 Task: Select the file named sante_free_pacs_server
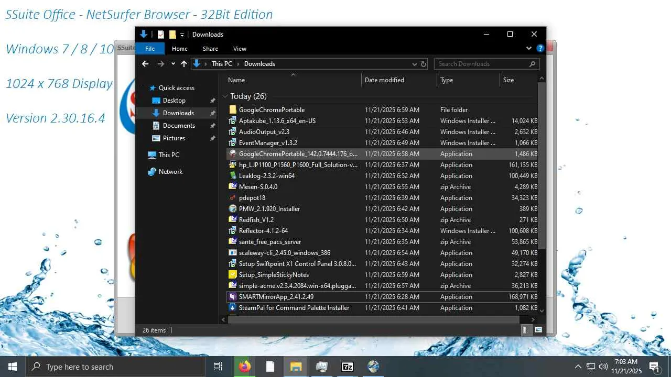click(x=270, y=242)
